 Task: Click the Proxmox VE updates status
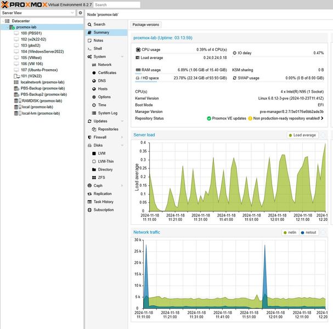[x=227, y=118]
